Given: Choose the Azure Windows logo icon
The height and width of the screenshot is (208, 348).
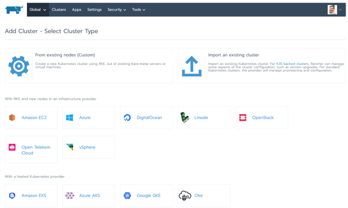Looking at the screenshot, I should pyautogui.click(x=70, y=118).
